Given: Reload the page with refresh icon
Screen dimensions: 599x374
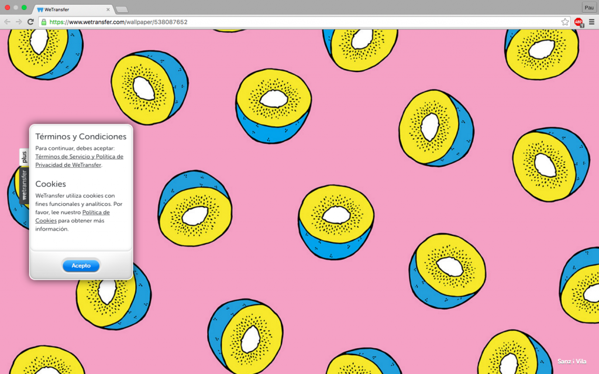Looking at the screenshot, I should coord(30,22).
